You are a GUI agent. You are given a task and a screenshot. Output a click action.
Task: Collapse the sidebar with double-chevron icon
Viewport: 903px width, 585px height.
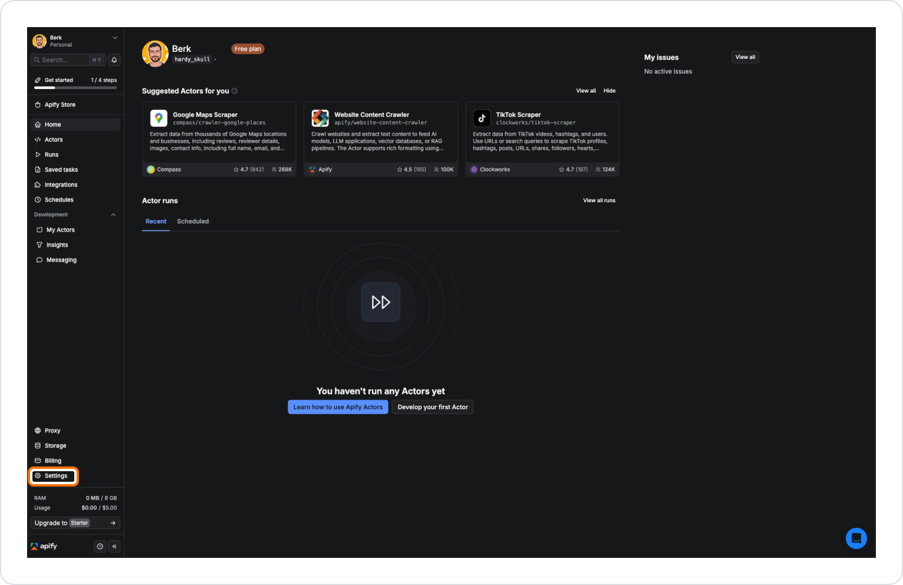pos(114,546)
